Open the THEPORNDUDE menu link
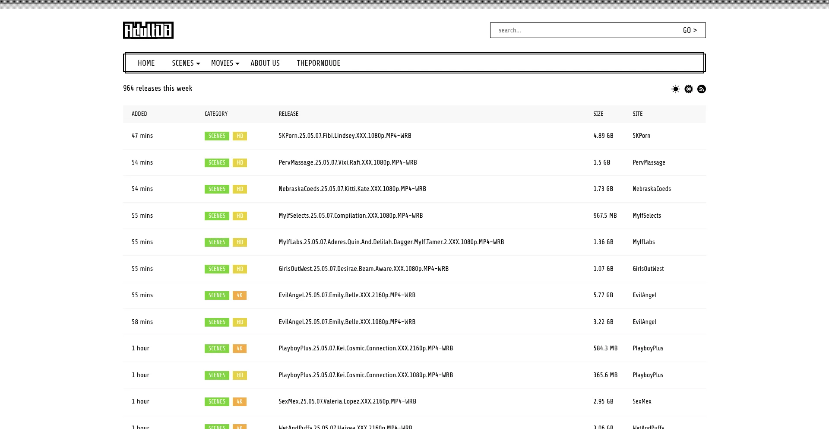Image resolution: width=829 pixels, height=429 pixels. 319,63
